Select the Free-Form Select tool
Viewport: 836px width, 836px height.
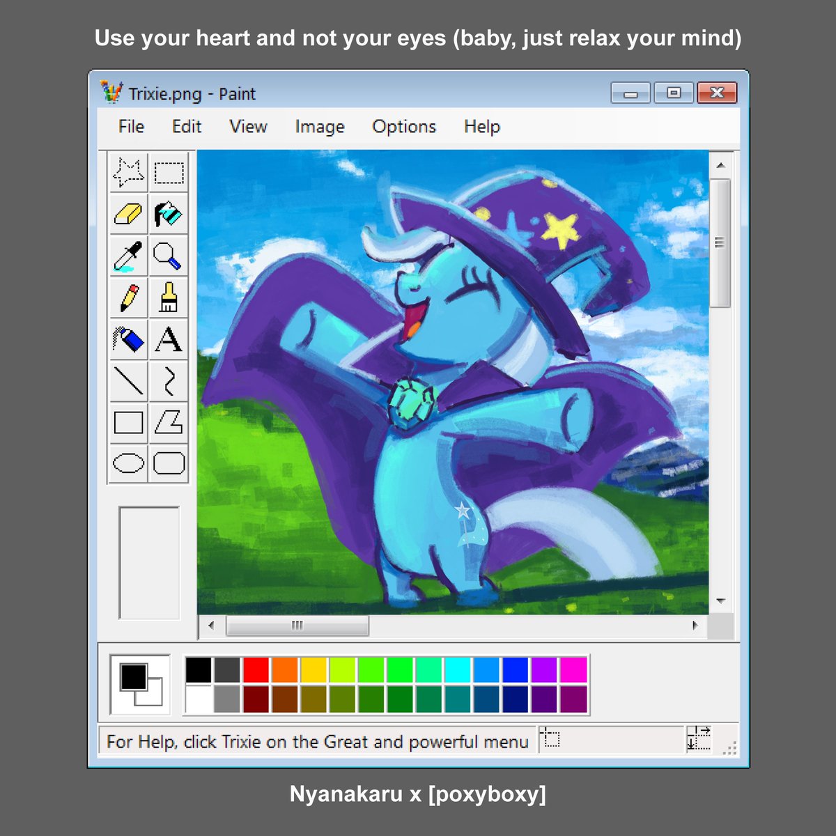[128, 173]
